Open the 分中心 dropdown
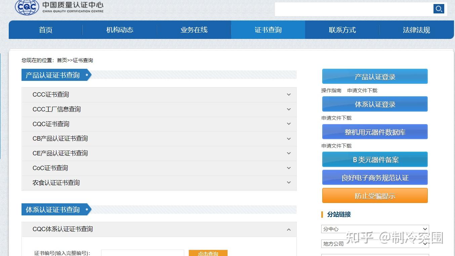The width and height of the screenshot is (455, 256). tap(375, 229)
